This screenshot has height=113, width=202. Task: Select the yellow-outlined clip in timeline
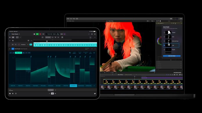coord(143,82)
